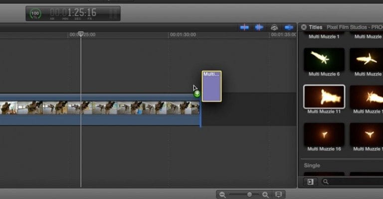The width and height of the screenshot is (383, 199).
Task: Toggle video skimming in timeline toolbar
Action: click(244, 27)
